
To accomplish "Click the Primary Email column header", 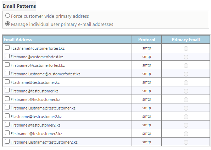I will point(186,40).
